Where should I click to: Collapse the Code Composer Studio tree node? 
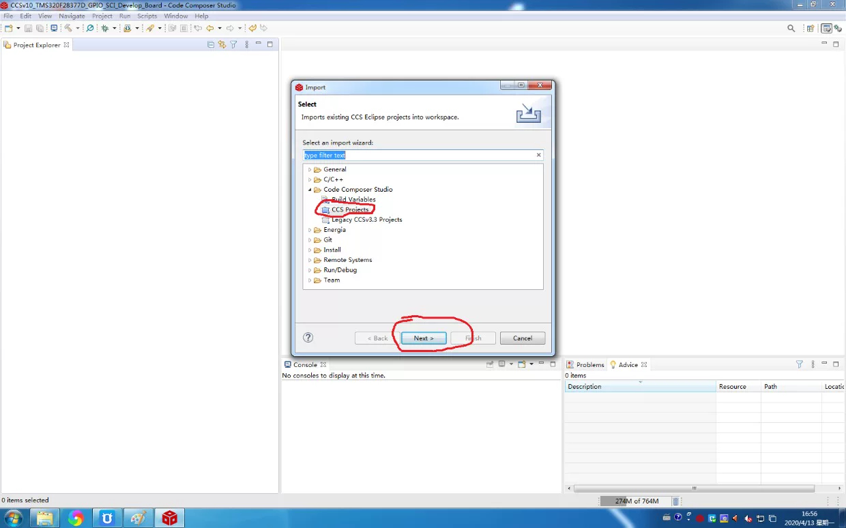pos(310,190)
